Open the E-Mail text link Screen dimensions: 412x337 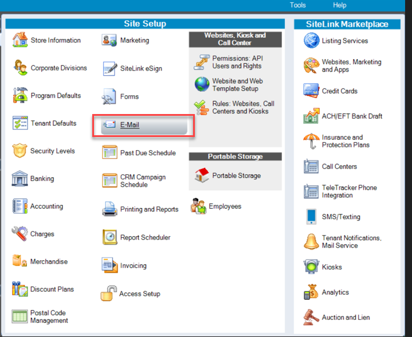click(130, 124)
